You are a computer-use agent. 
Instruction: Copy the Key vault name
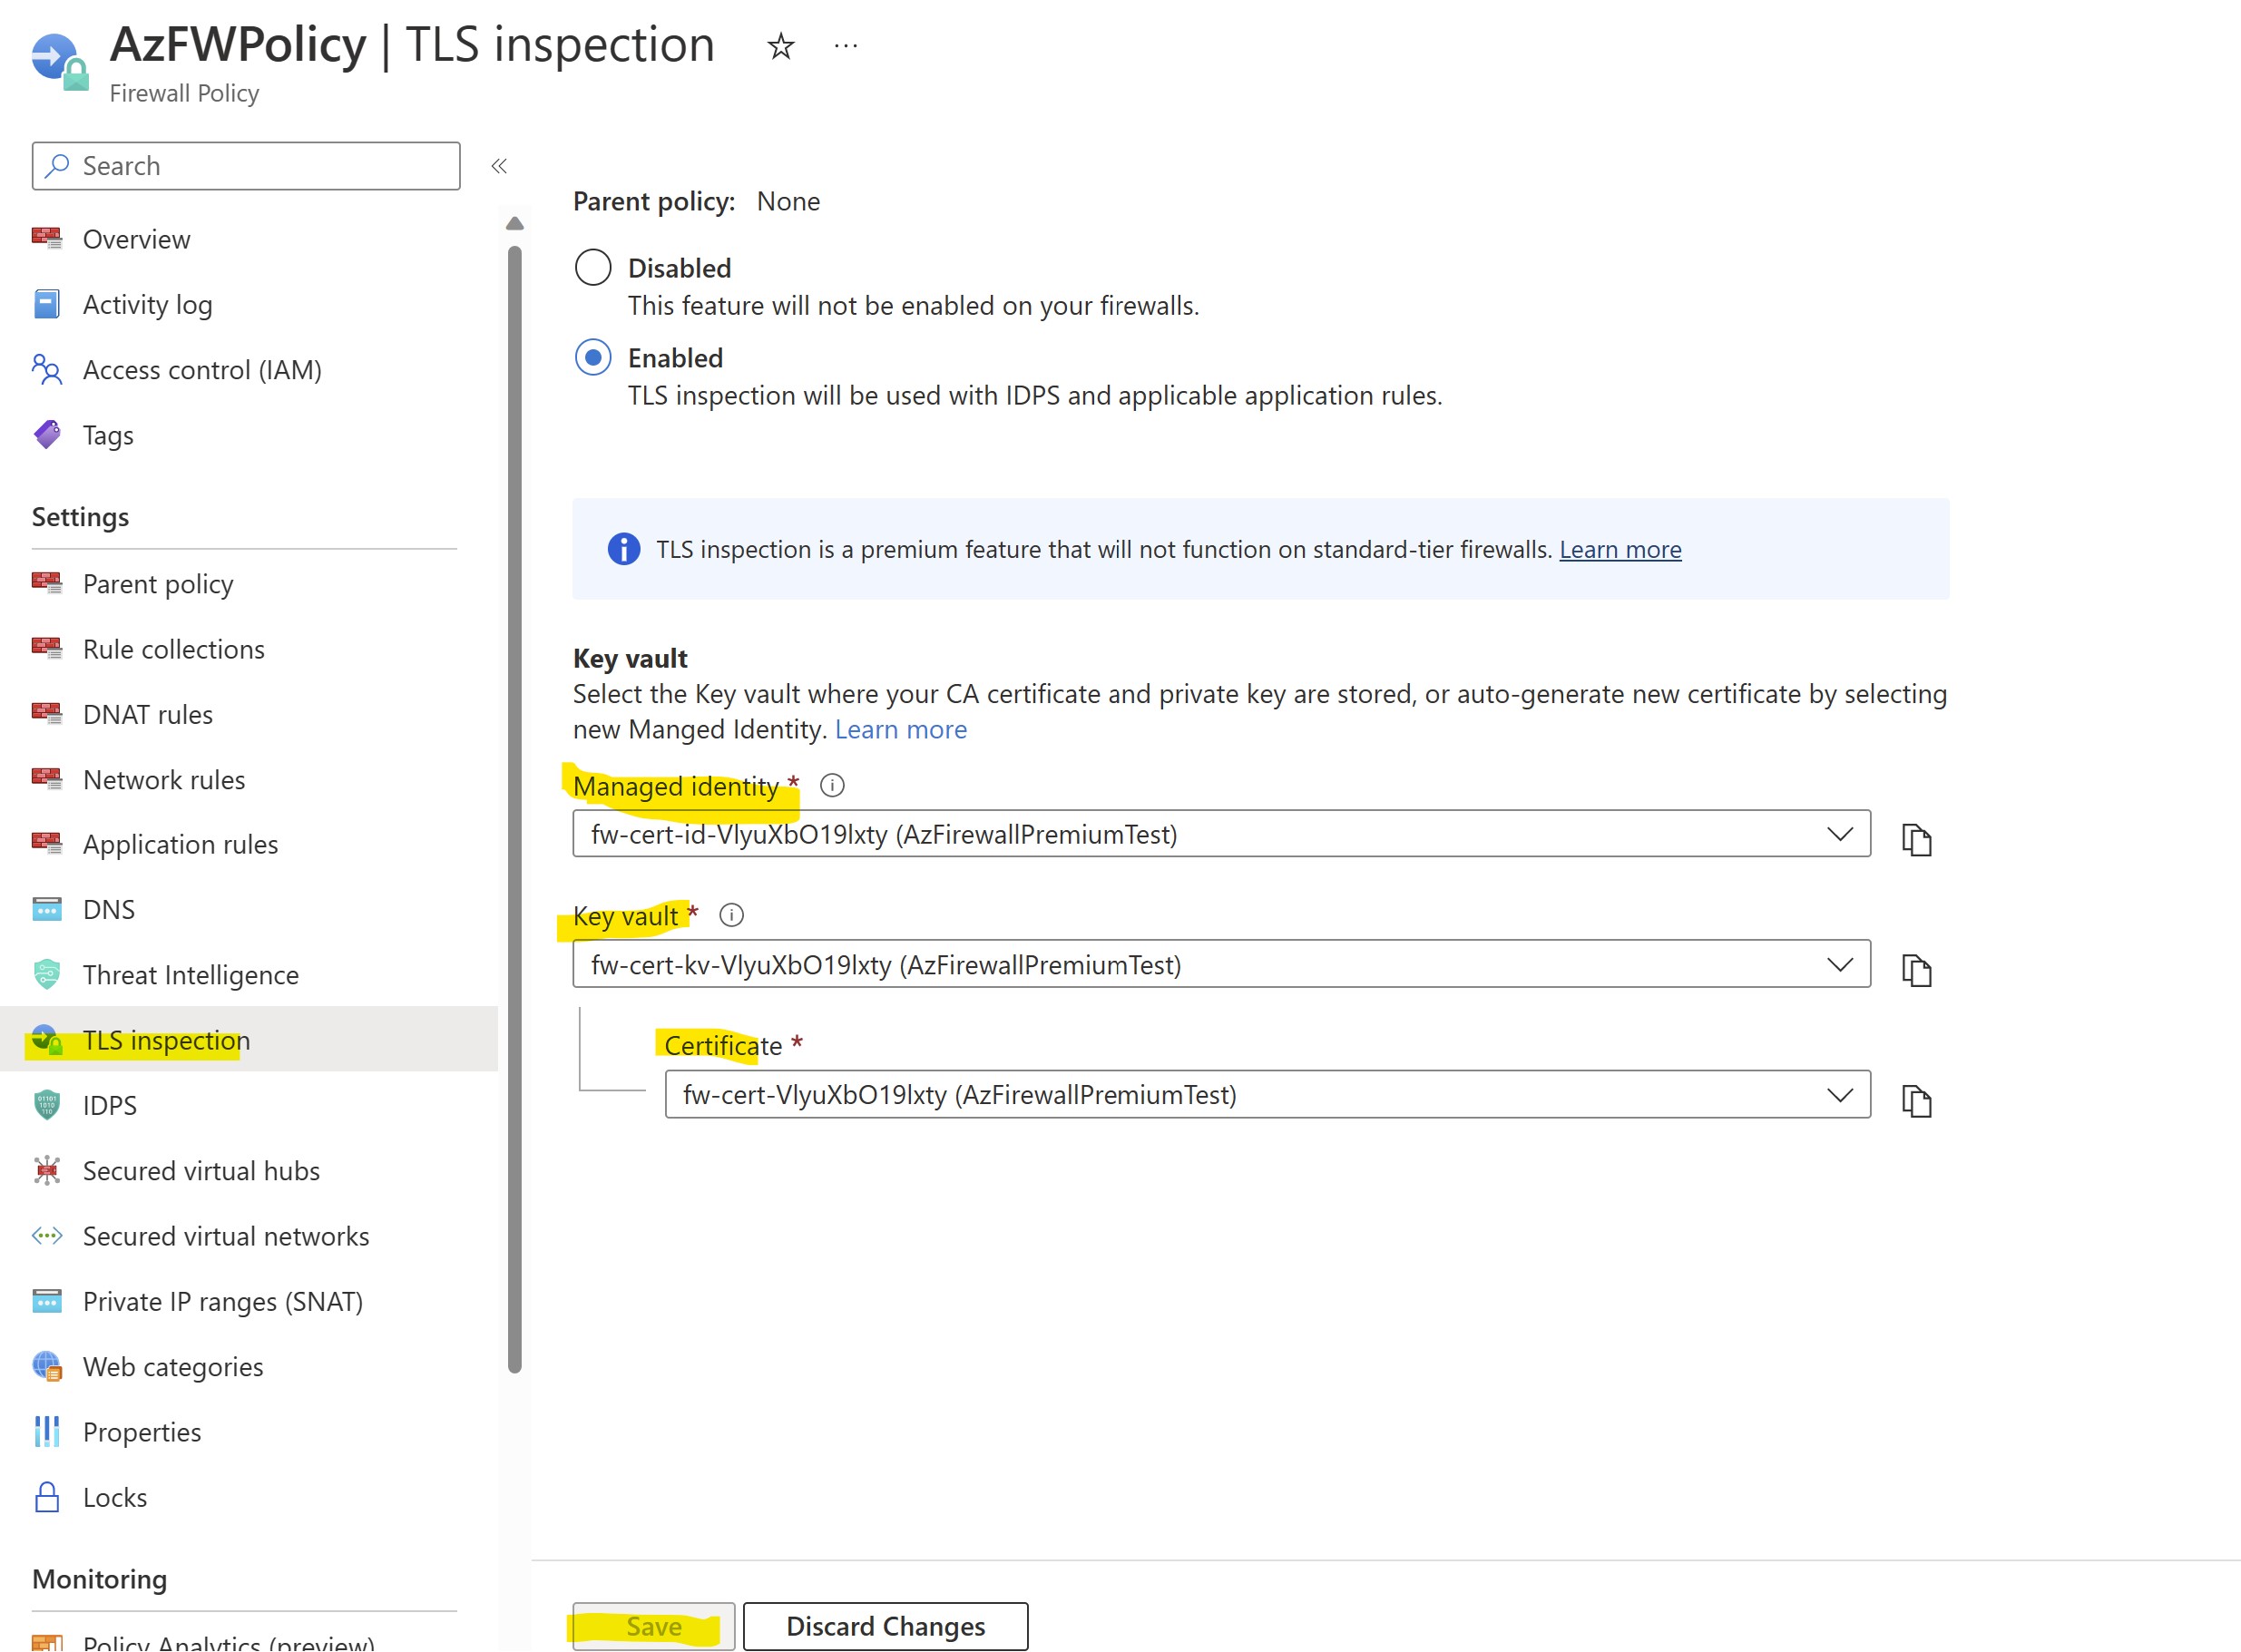click(x=1915, y=969)
